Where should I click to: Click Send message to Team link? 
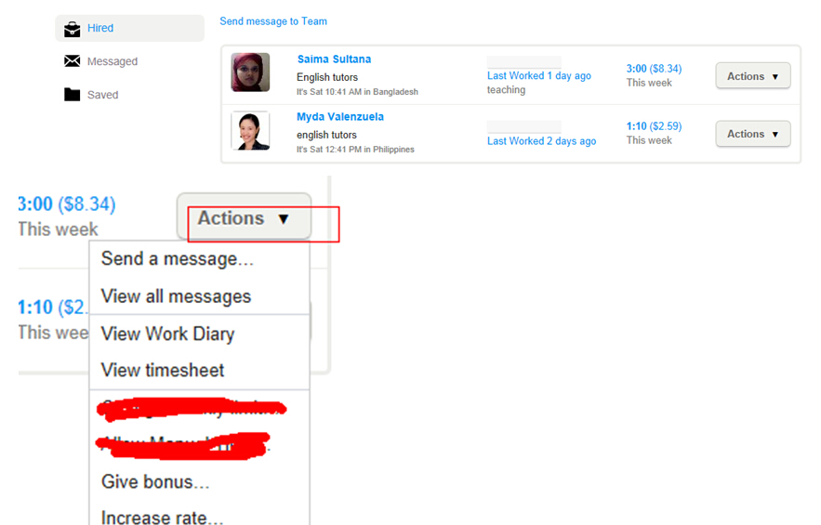tap(273, 21)
